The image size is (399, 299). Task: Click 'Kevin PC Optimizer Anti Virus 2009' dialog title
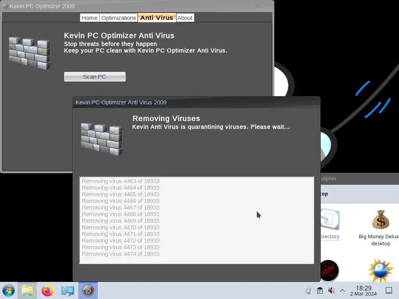tap(121, 102)
